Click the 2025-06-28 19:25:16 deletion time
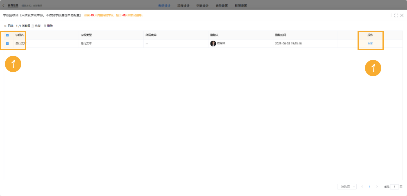 point(288,44)
